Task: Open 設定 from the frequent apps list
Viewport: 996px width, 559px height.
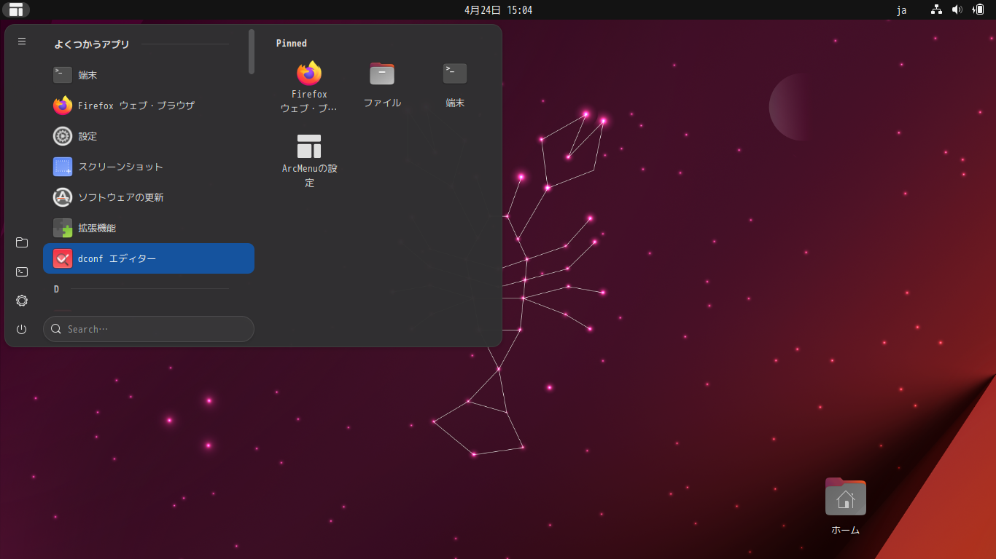Action: tap(149, 136)
